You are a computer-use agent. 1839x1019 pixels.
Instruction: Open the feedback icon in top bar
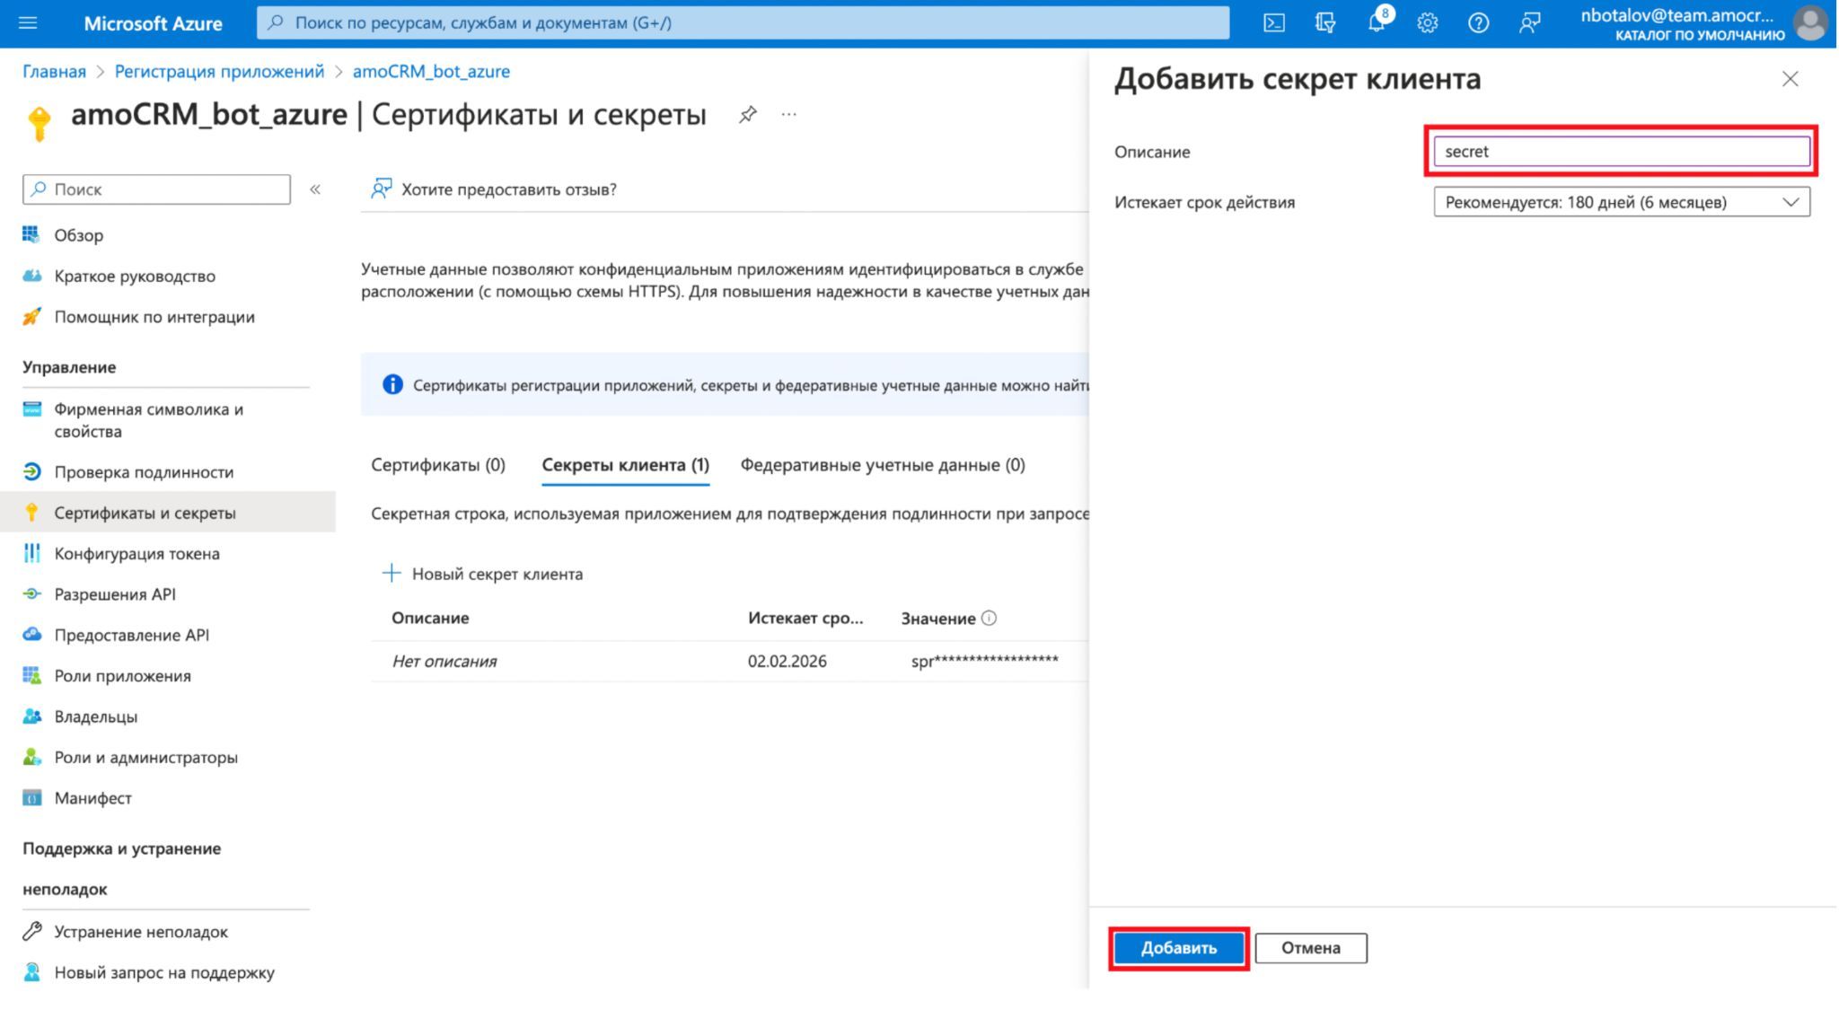(1529, 23)
